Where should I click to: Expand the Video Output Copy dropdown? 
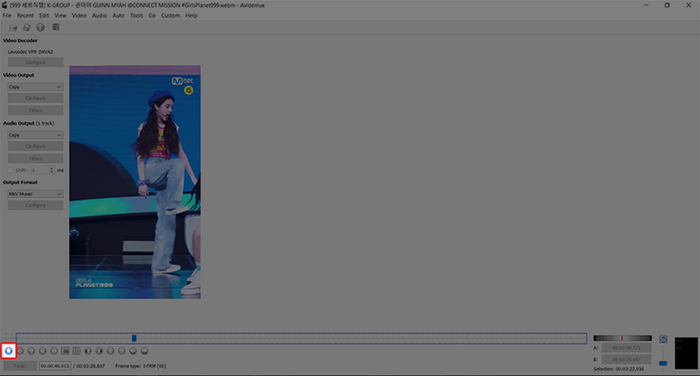[35, 87]
